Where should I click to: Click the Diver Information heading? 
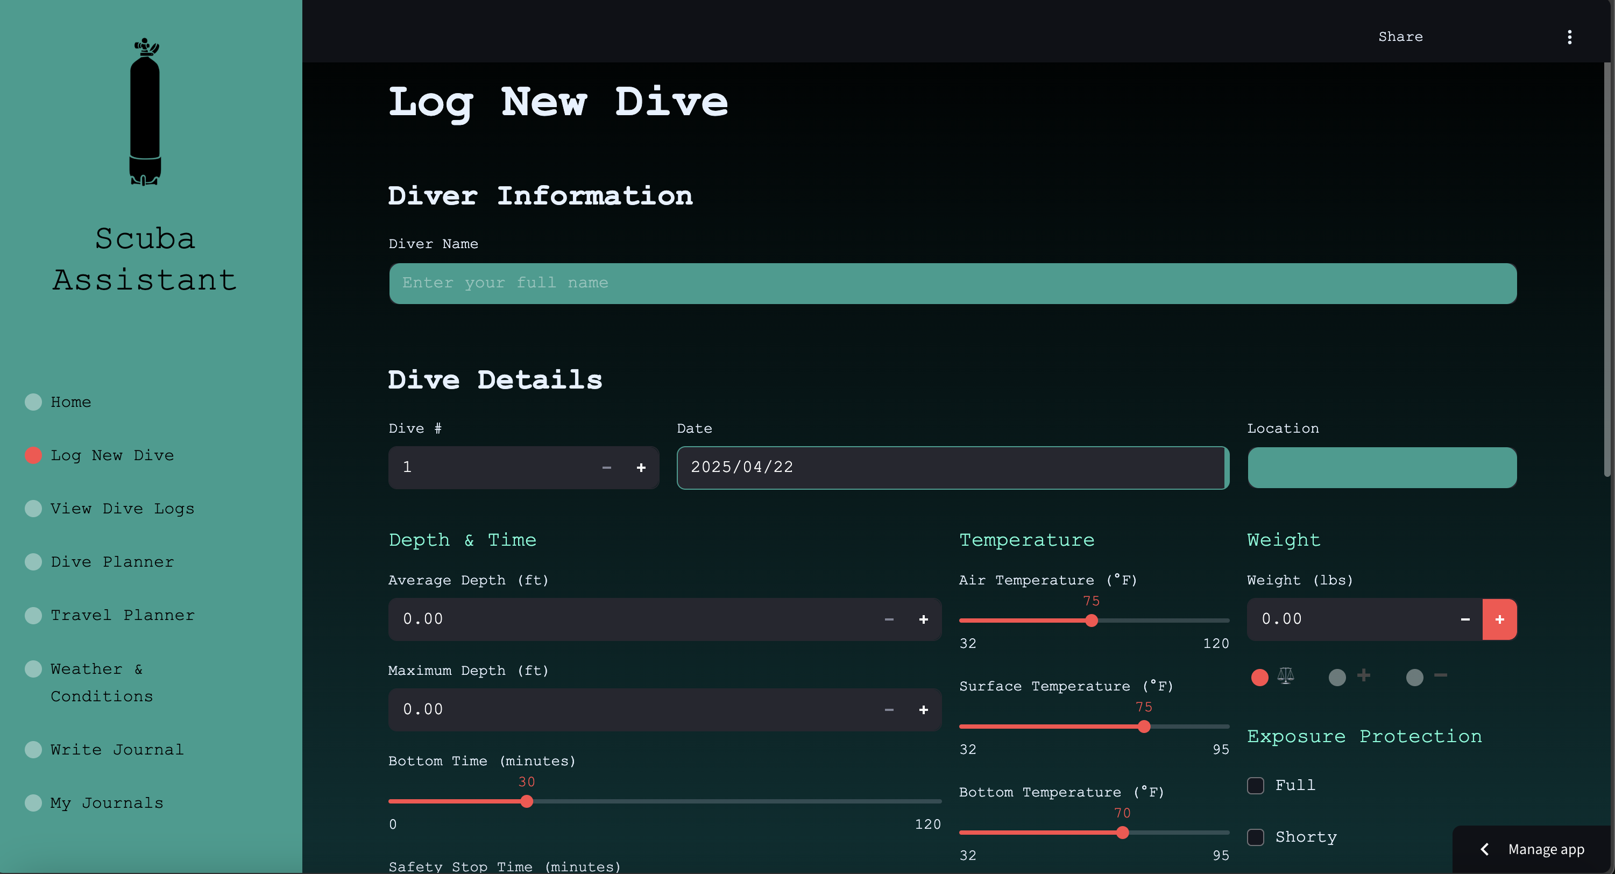[x=541, y=196]
